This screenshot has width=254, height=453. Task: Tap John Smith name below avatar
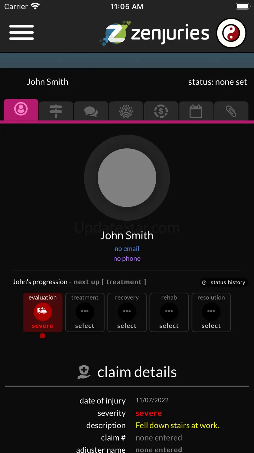[127, 235]
